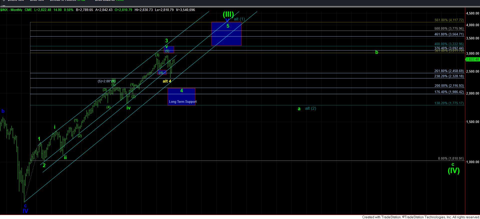This screenshot has height=219, width=480.
Task: Select the small blue box labeled (5)
Action: pos(169,50)
